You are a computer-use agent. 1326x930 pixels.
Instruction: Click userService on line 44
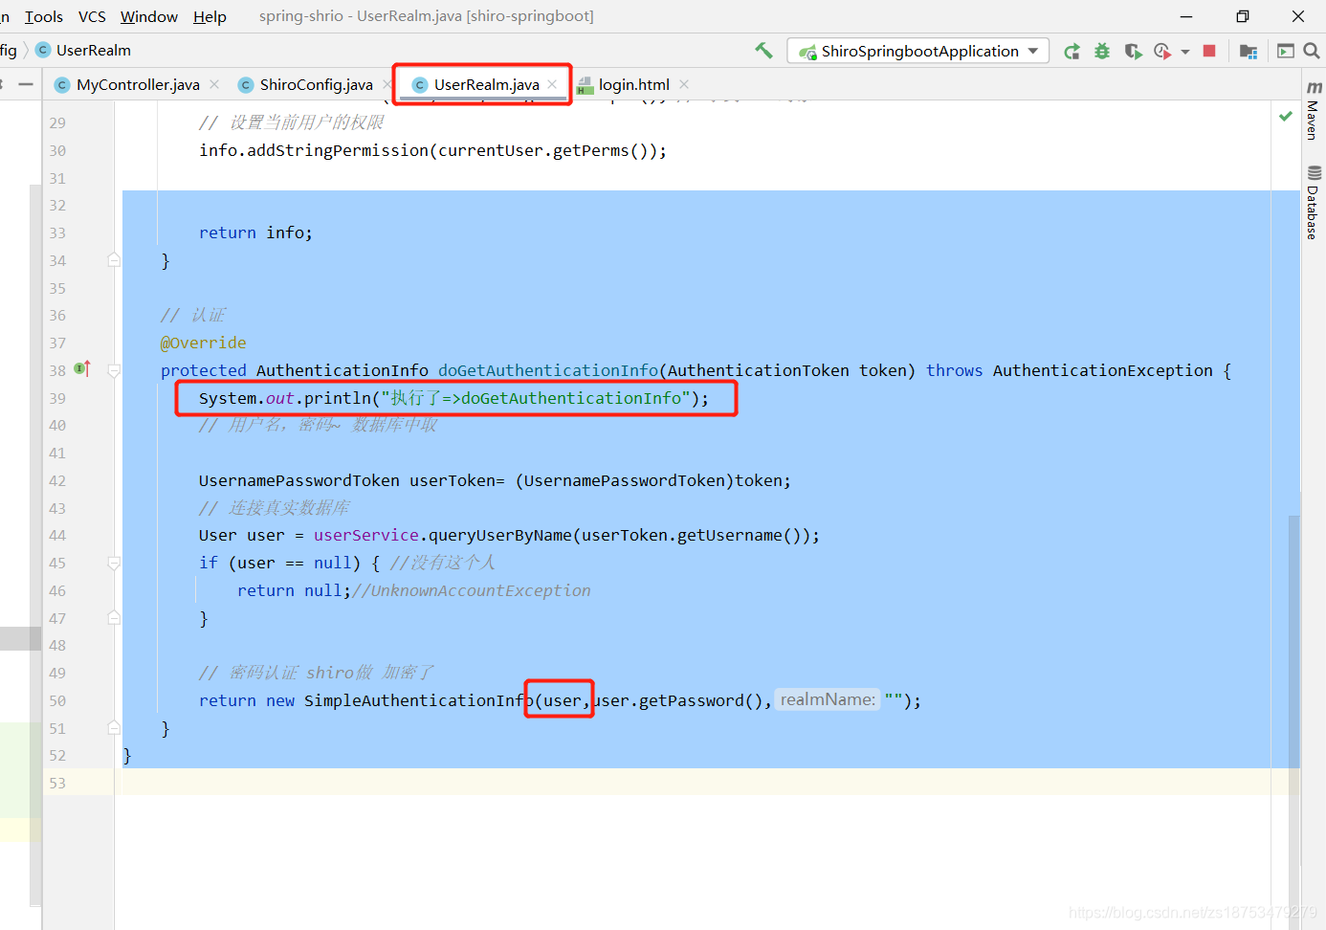365,535
